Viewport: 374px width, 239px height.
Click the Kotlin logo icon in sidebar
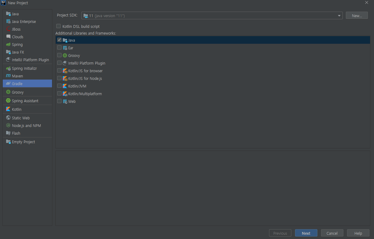coord(8,109)
